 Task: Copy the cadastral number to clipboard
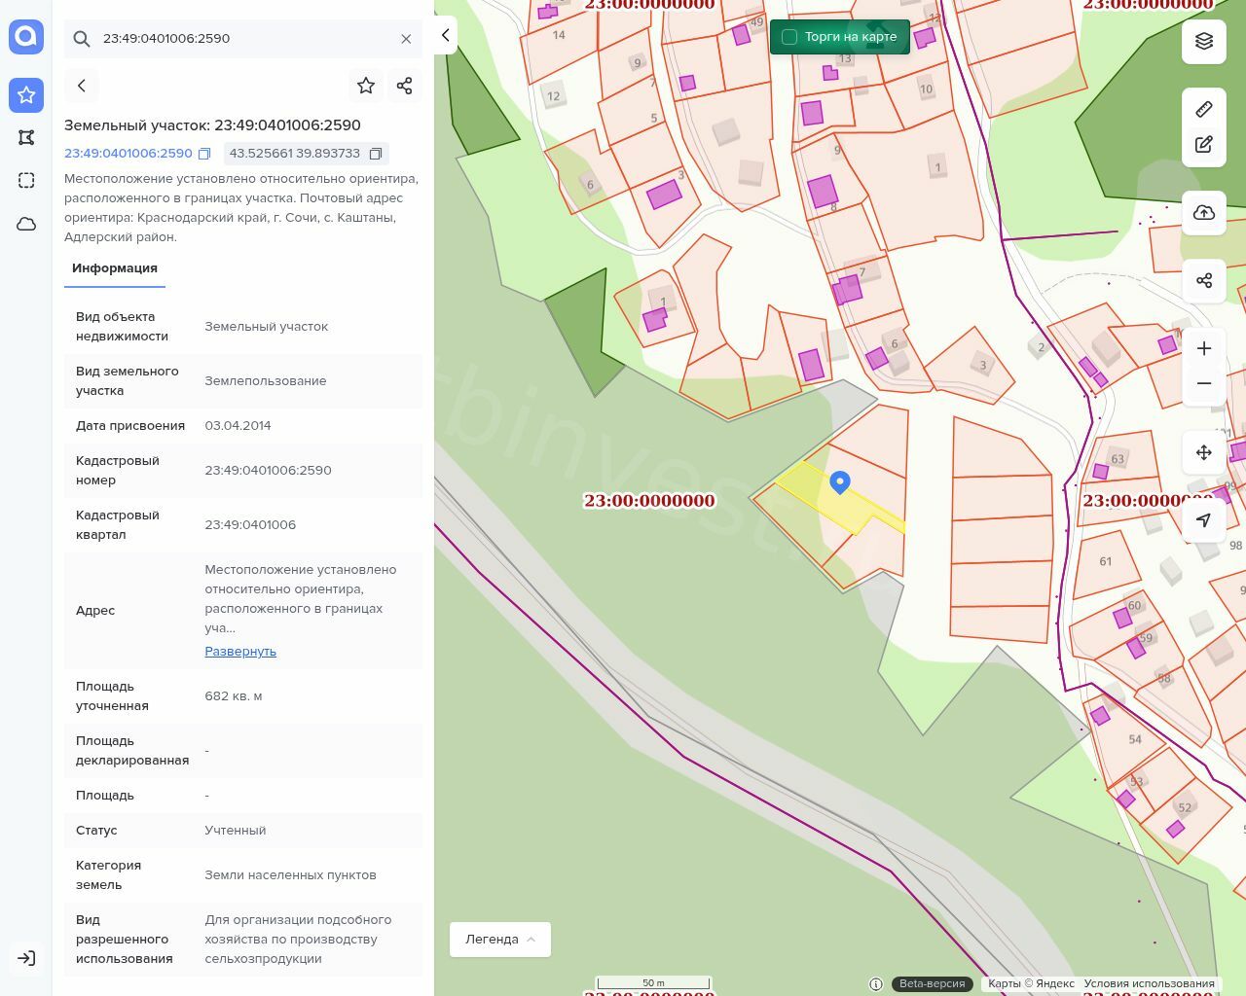click(204, 154)
